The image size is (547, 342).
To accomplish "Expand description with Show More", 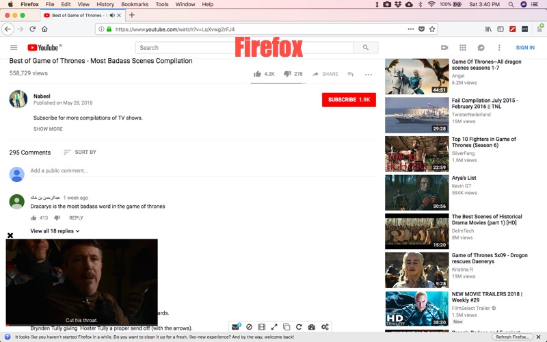I will click(48, 129).
